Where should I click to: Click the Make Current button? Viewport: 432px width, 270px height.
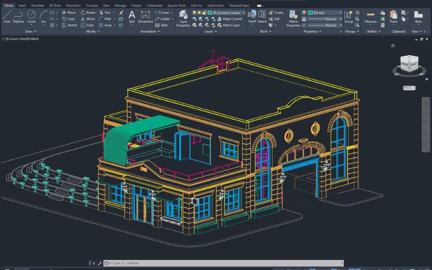tap(232, 19)
